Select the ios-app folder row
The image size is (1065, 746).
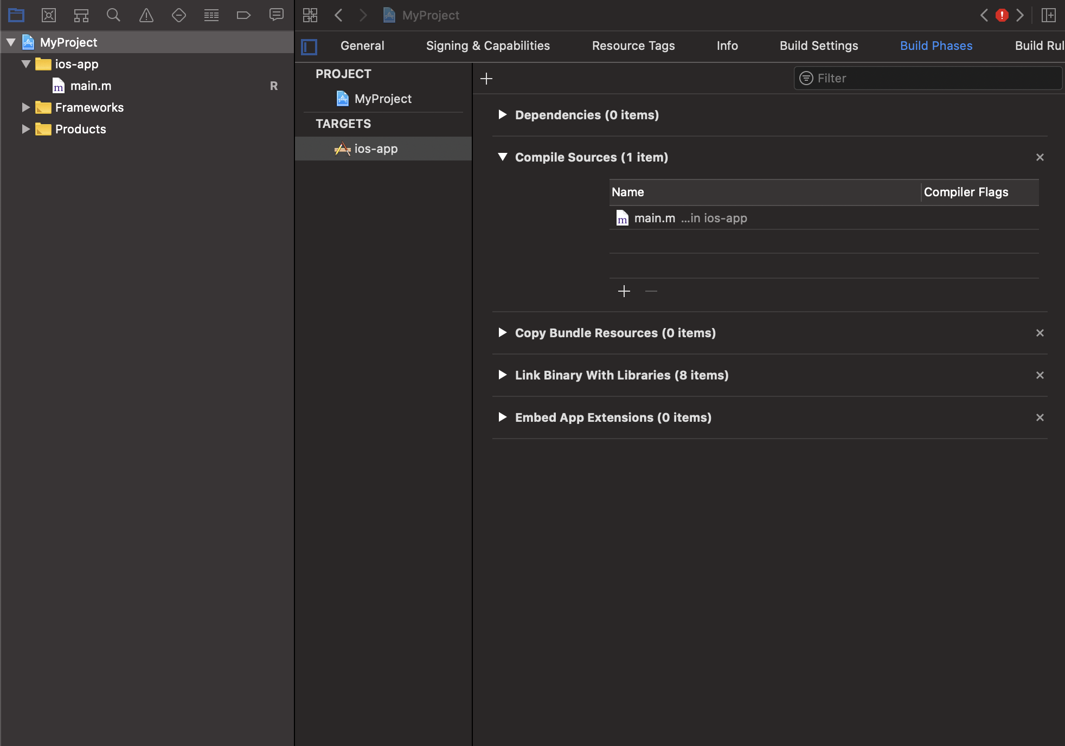coord(147,64)
